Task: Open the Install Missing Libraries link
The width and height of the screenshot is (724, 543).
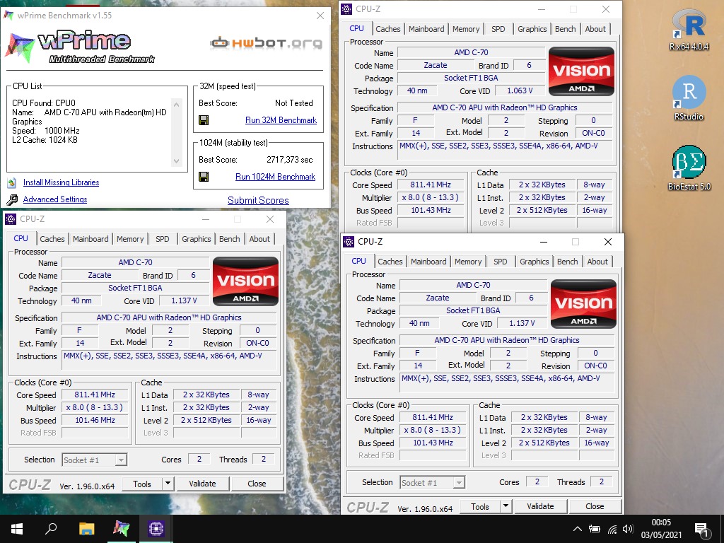Action: pos(61,182)
